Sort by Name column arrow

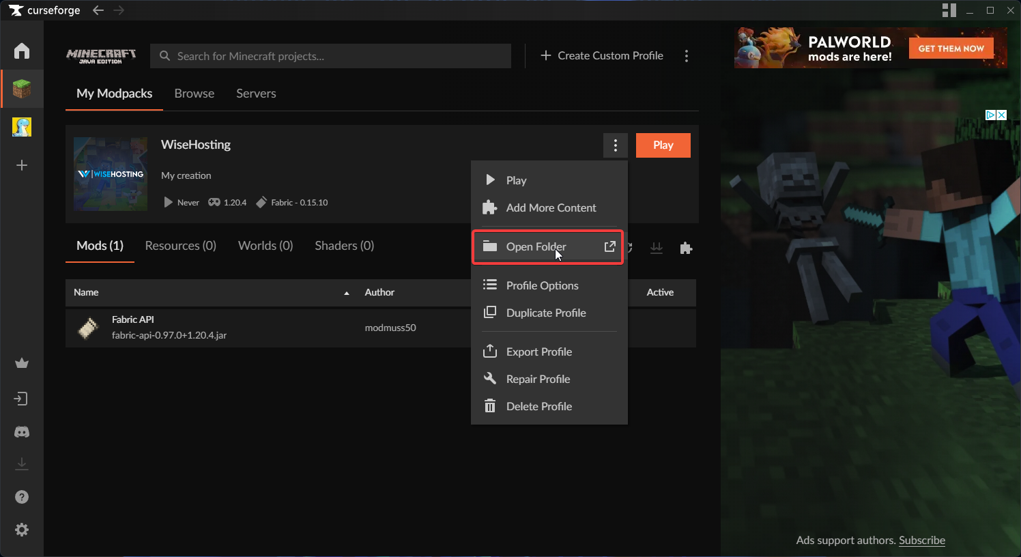[347, 293]
